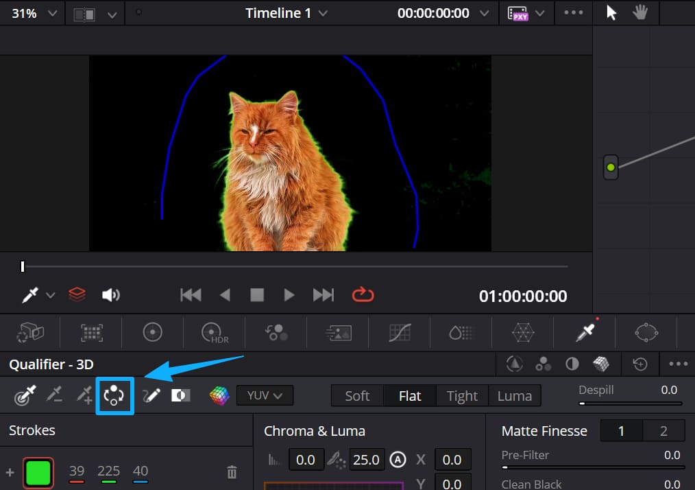Open the Color Wheels palette
This screenshot has height=490, width=695.
(152, 332)
